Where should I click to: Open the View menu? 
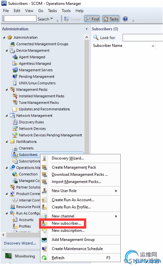(29, 11)
